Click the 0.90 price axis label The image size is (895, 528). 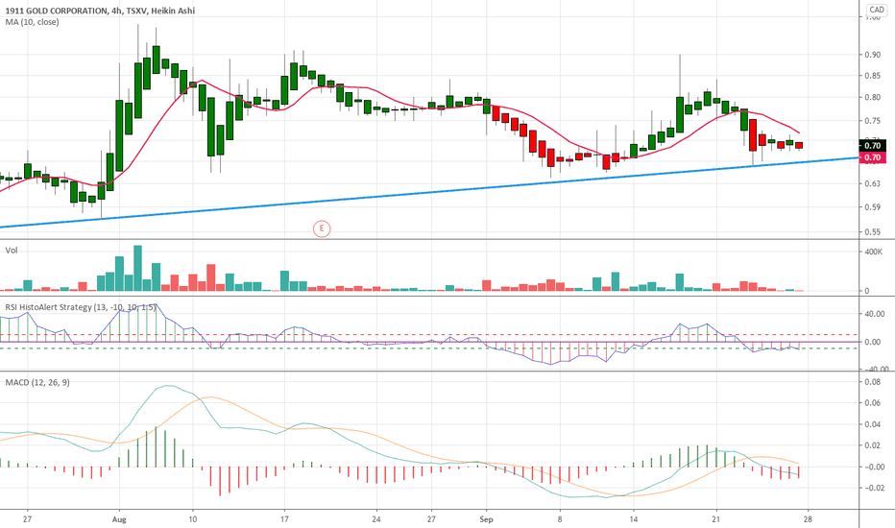[x=872, y=55]
